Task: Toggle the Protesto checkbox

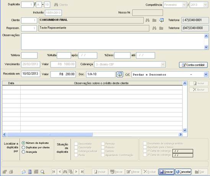Action: pyautogui.click(x=103, y=147)
